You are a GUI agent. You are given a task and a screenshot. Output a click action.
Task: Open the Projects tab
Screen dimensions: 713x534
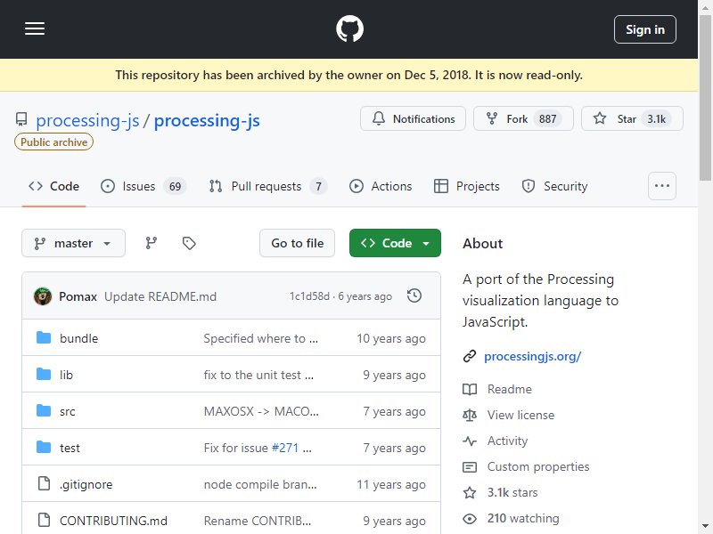click(466, 186)
